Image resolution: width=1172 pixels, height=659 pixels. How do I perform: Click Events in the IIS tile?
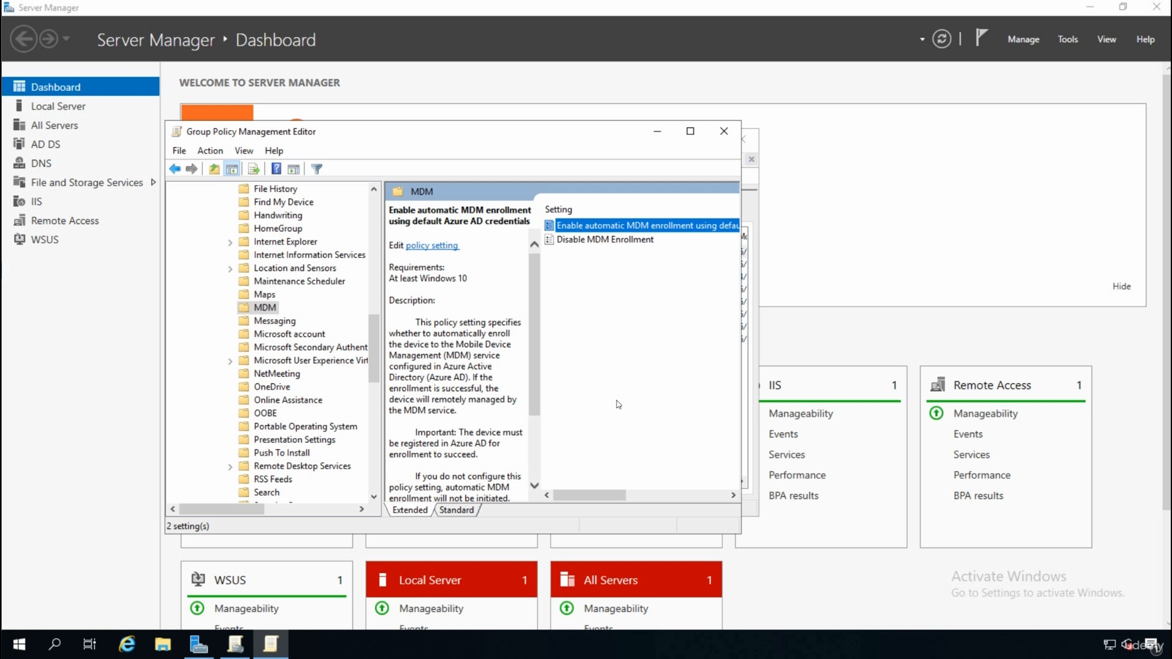coord(783,434)
